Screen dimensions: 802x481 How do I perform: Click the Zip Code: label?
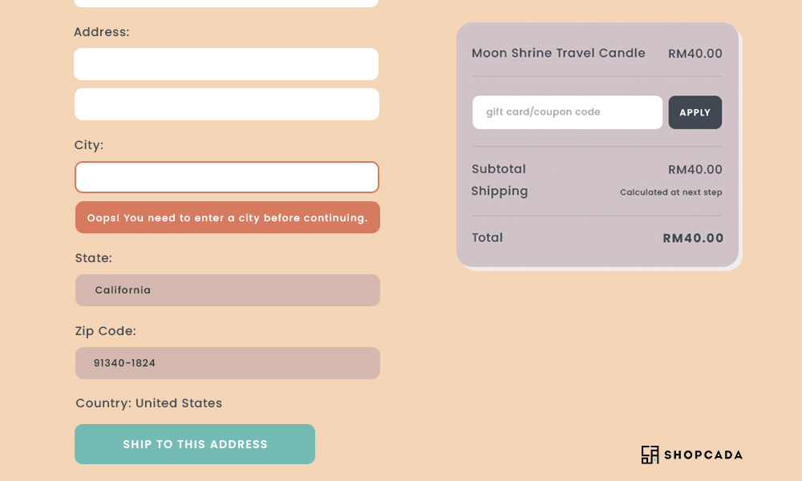tap(106, 331)
